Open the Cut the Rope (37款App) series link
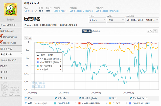 coord(107,11)
